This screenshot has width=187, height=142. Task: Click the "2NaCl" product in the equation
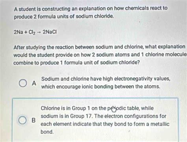(x=50, y=32)
